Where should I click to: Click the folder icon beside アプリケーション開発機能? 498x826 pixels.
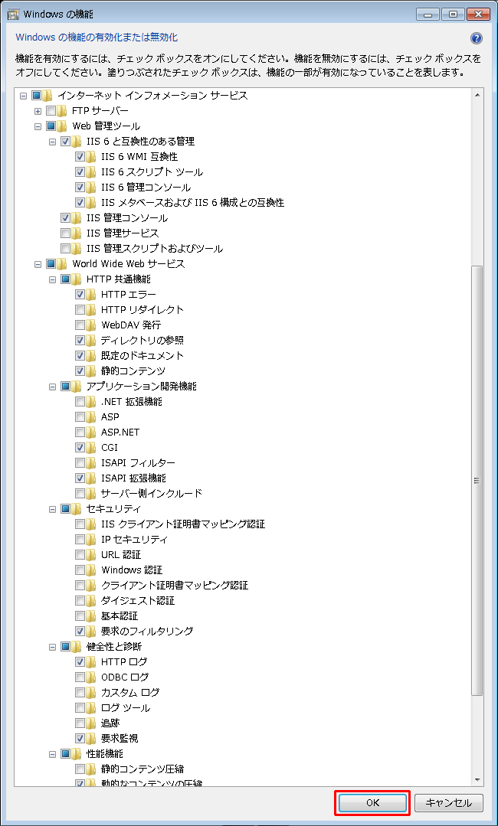pyautogui.click(x=77, y=386)
